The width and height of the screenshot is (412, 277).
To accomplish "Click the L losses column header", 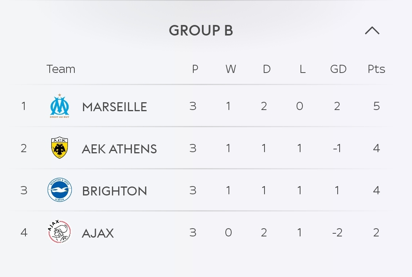I will (302, 69).
